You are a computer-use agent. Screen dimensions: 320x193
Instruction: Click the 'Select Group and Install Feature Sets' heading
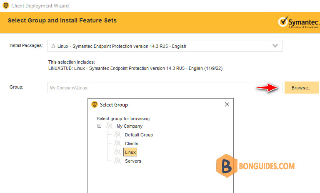62,20
